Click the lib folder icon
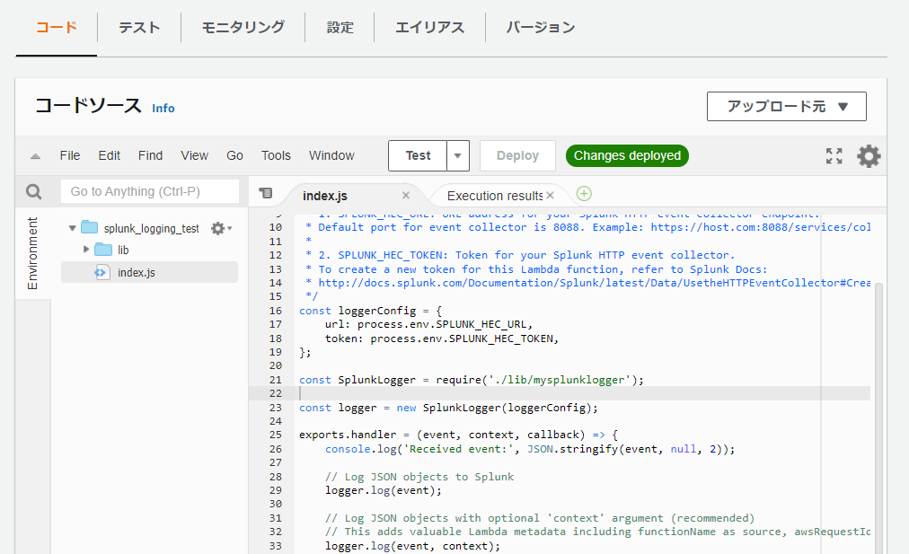Image resolution: width=909 pixels, height=554 pixels. tap(103, 250)
